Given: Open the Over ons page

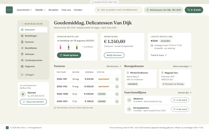Looking at the screenshot, I should [x=66, y=10].
